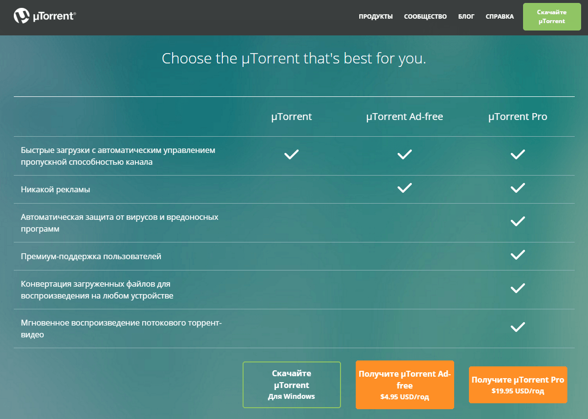Viewport: 588px width, 419px height.
Task: Click the µTorrent Pro column heading
Action: (x=518, y=117)
